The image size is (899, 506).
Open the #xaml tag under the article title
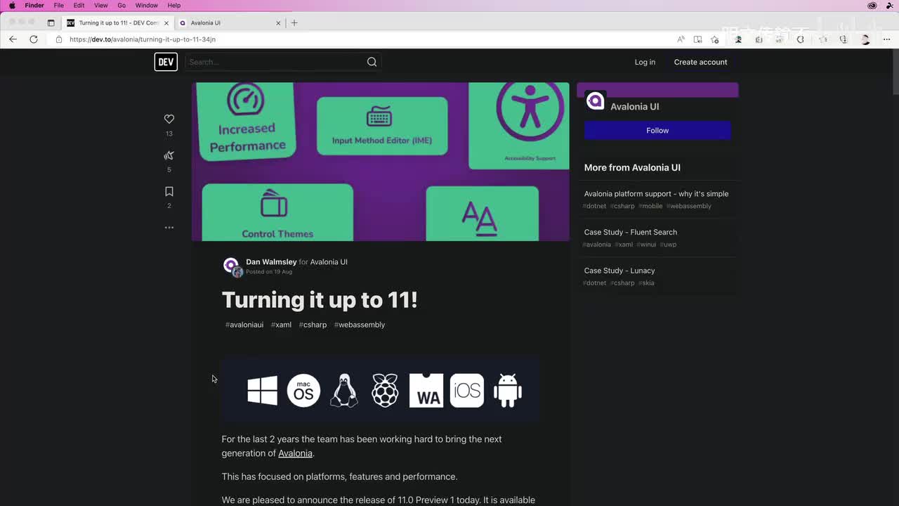click(x=281, y=325)
